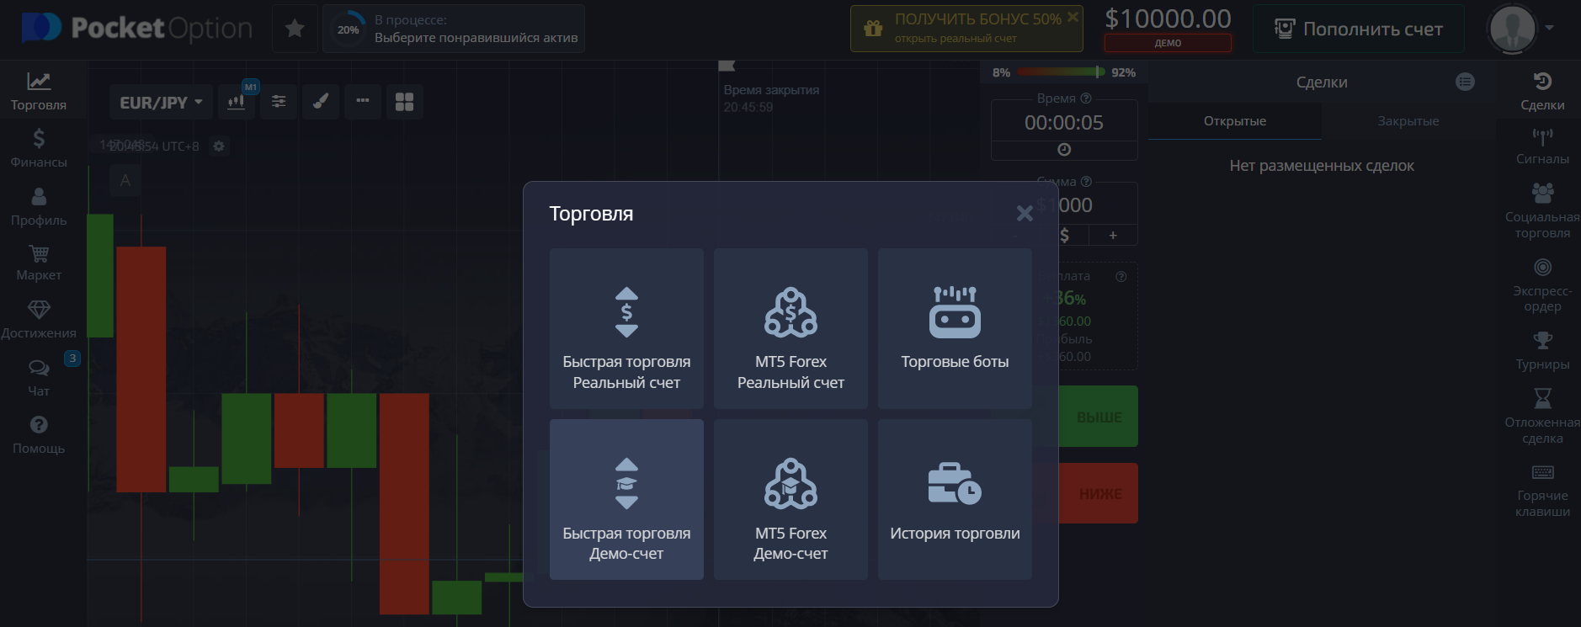Switch amount currency with $ button
Screen dimensions: 1581x627
pos(1064,235)
